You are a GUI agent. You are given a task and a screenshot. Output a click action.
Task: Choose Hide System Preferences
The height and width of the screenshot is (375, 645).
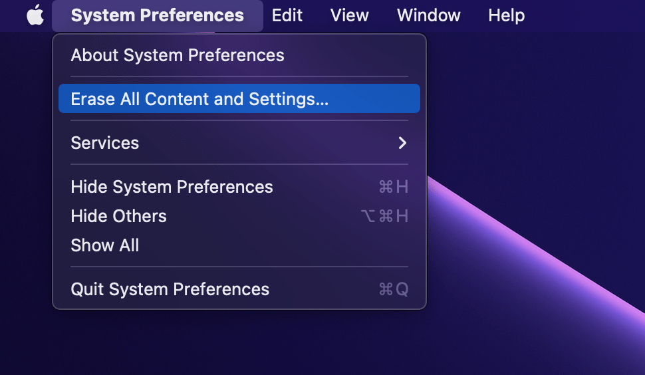(x=239, y=187)
